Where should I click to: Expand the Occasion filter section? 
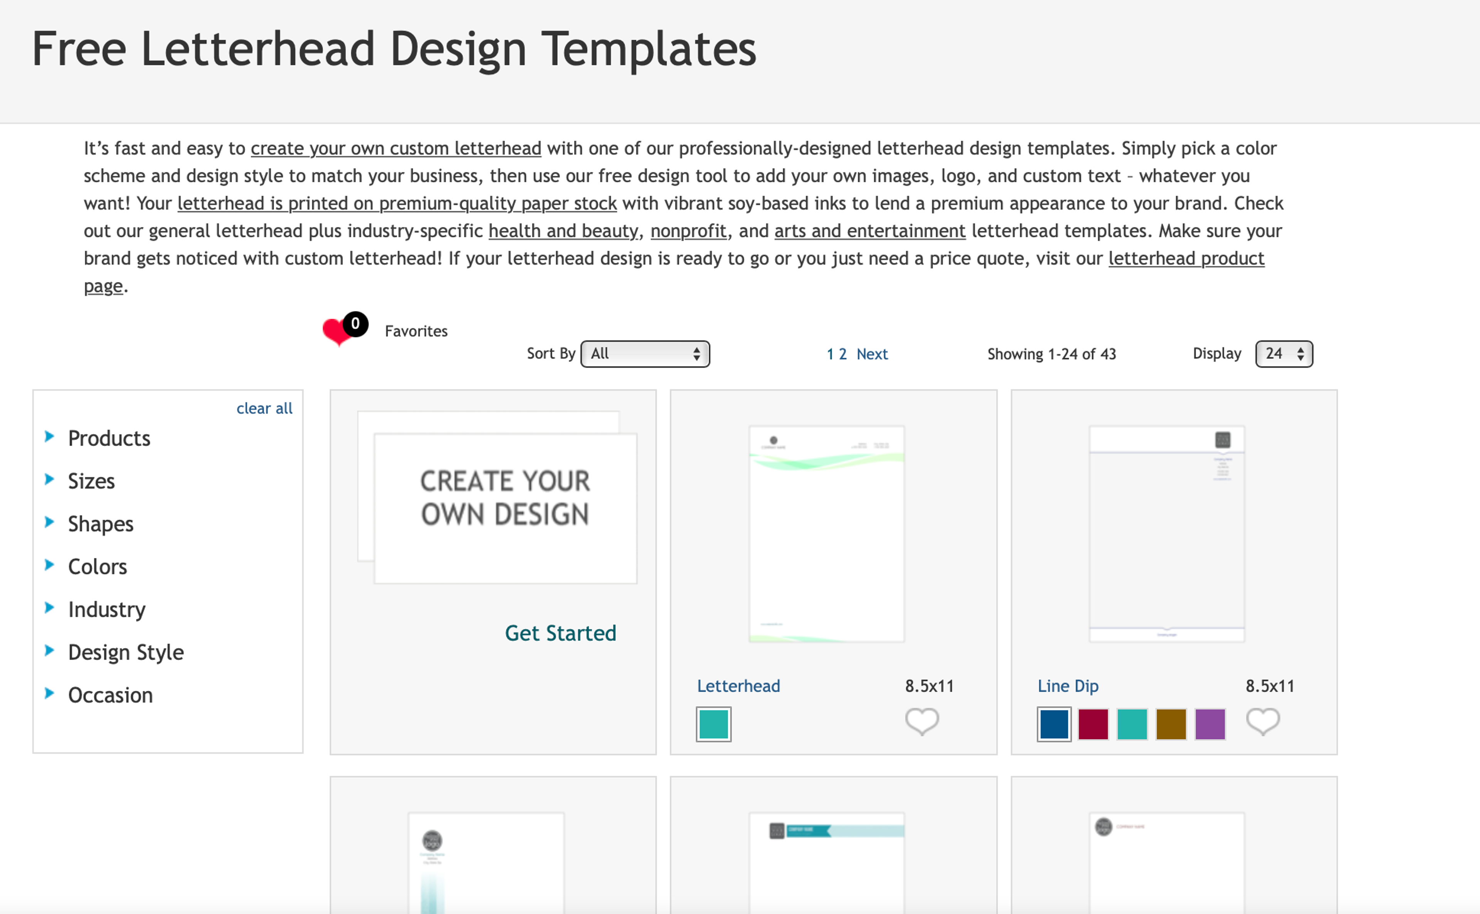110,695
